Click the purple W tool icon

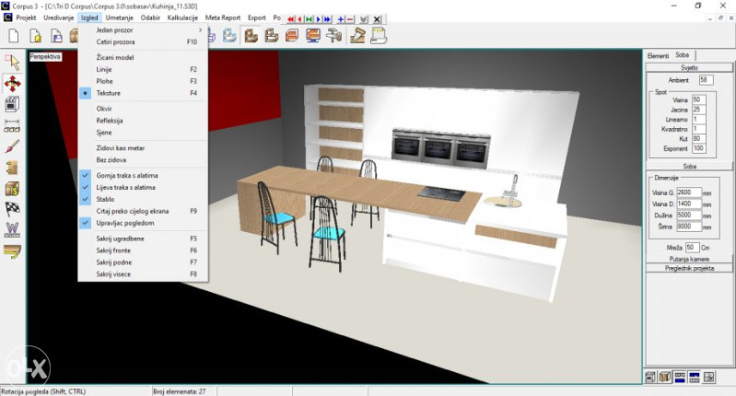12,230
